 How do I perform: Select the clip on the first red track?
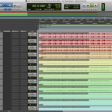pyautogui.click(x=75, y=35)
